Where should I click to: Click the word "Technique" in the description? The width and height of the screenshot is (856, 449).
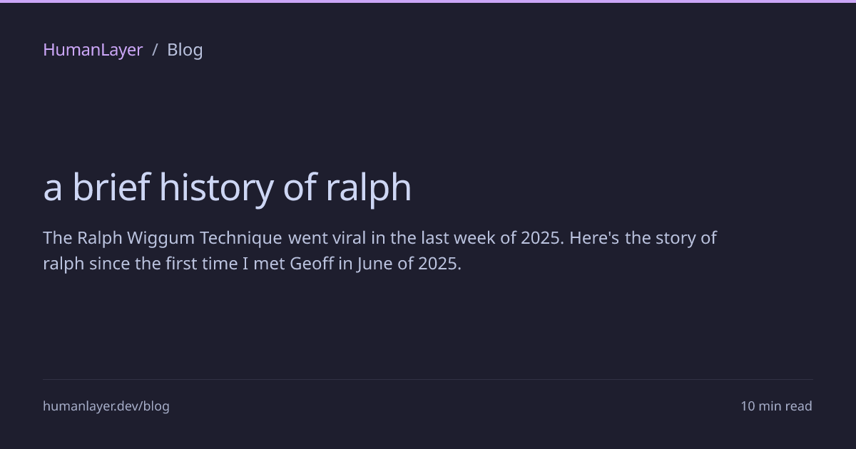point(241,237)
